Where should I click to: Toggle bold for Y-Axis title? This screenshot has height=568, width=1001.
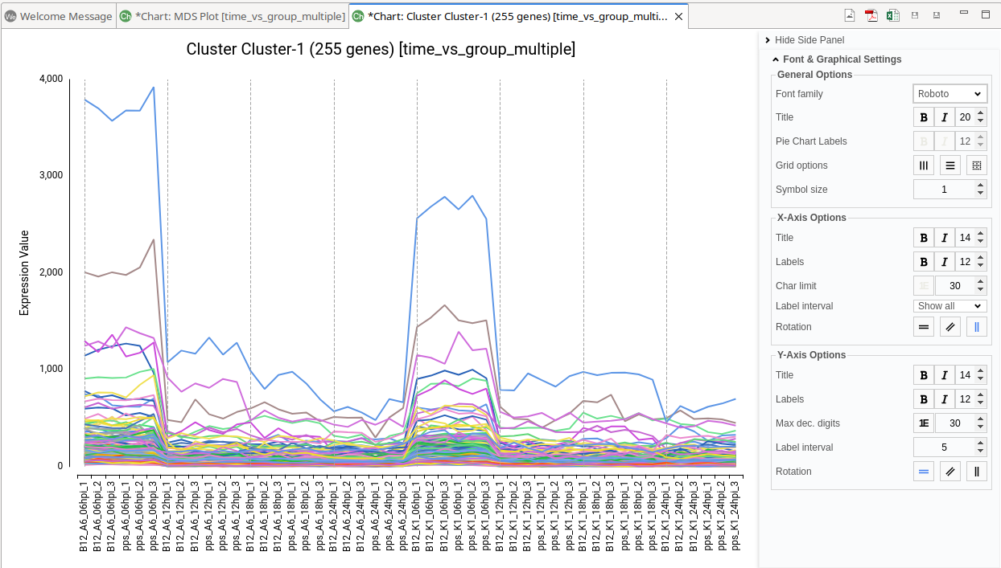pyautogui.click(x=924, y=375)
